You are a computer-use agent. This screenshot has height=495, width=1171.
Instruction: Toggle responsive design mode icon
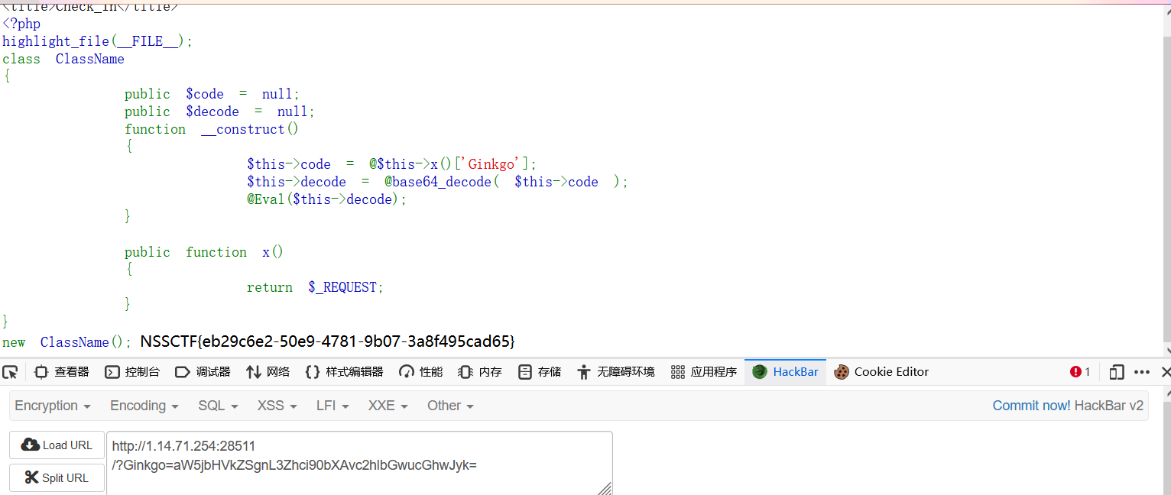pos(1117,372)
